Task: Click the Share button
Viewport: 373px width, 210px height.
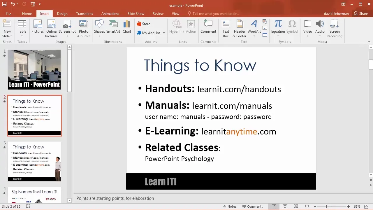Action: coord(360,14)
